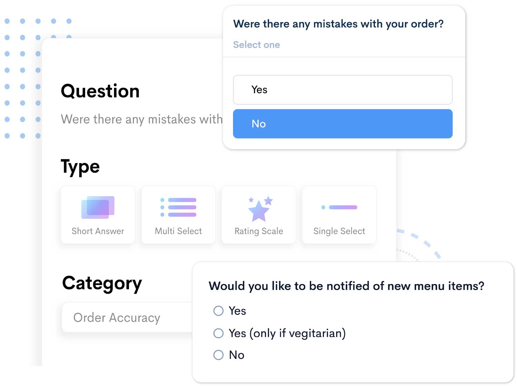
Task: Click the Multi Select list icon
Action: (x=179, y=207)
